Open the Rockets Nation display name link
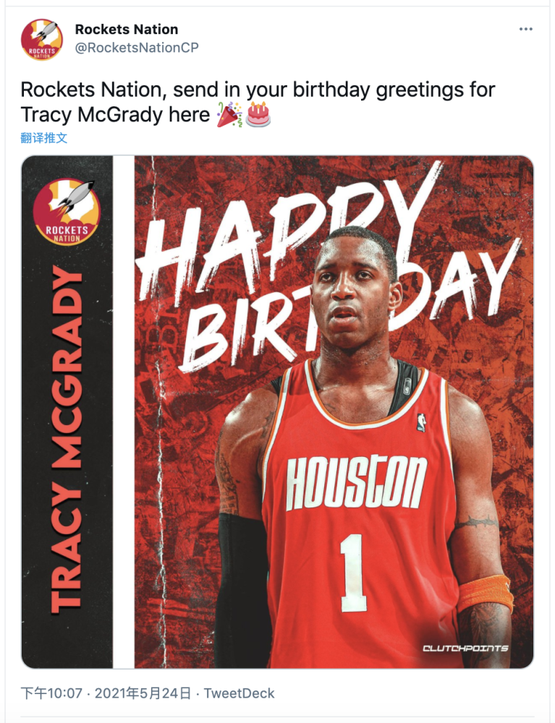Viewport: 555px width, 723px height. click(x=127, y=29)
